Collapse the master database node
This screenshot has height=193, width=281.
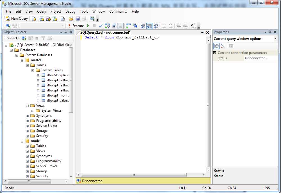[x=22, y=60]
